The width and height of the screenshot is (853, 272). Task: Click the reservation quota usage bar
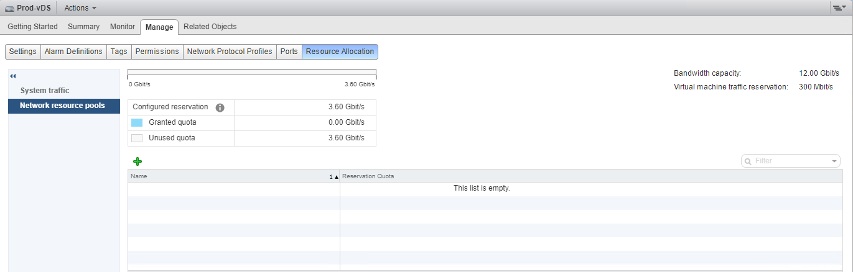coord(251,73)
